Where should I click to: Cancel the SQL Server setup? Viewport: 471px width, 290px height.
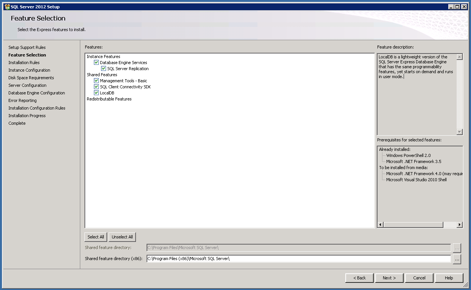point(419,278)
